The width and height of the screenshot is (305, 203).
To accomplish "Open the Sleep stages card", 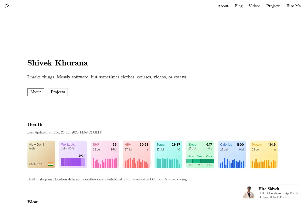I will [x=200, y=154].
